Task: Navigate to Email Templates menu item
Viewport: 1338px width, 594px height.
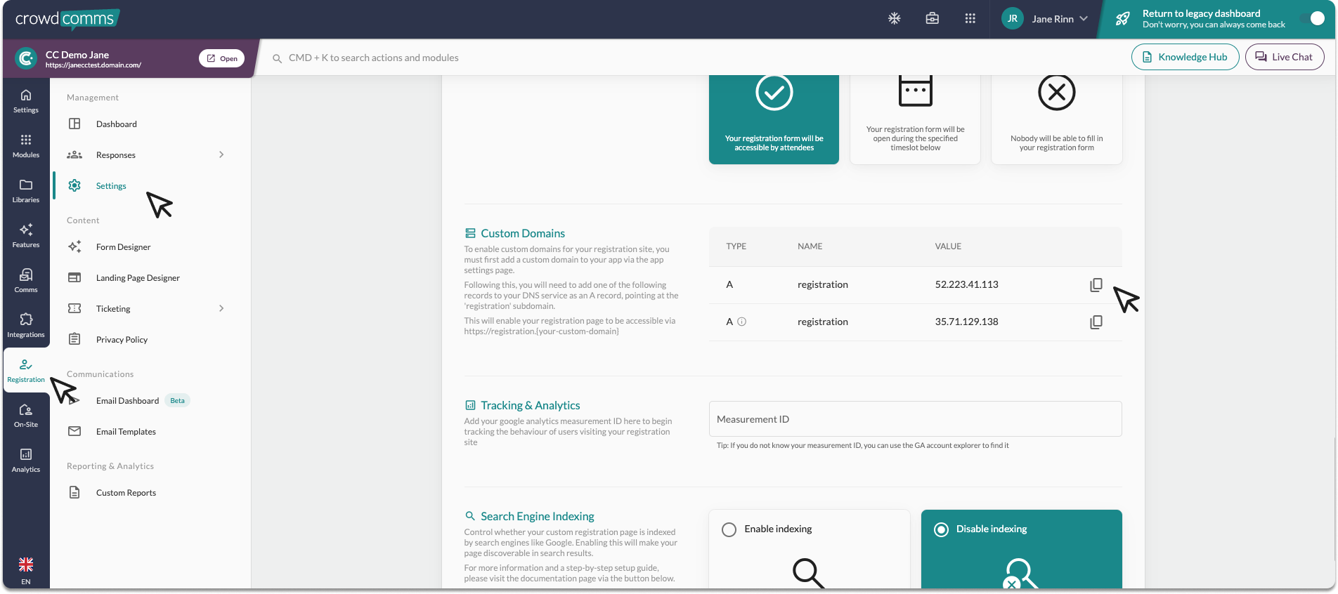Action: click(126, 432)
